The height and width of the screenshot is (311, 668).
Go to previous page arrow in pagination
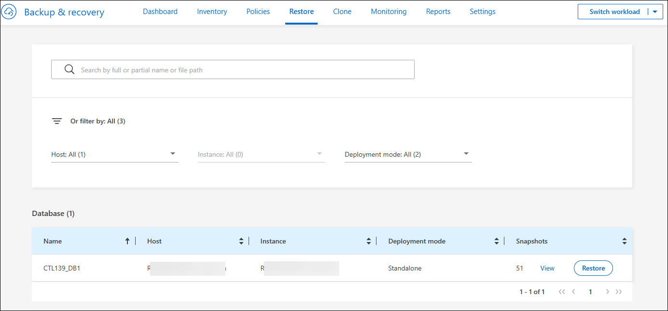573,292
